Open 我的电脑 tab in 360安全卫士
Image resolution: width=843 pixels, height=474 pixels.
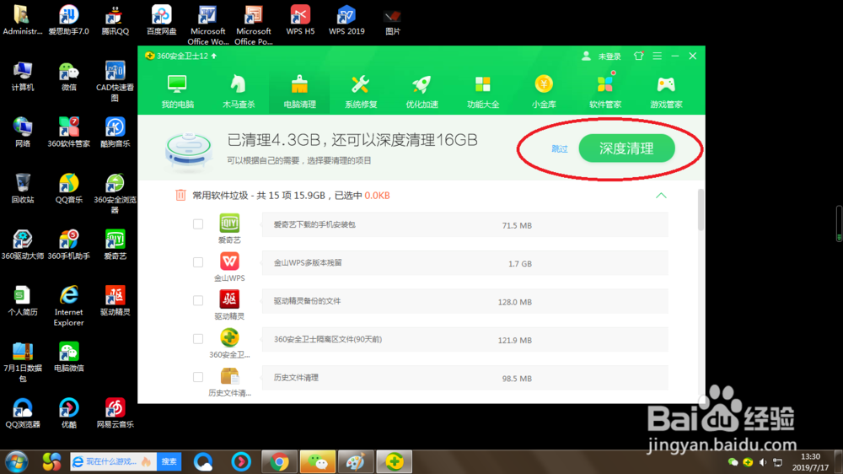point(177,91)
